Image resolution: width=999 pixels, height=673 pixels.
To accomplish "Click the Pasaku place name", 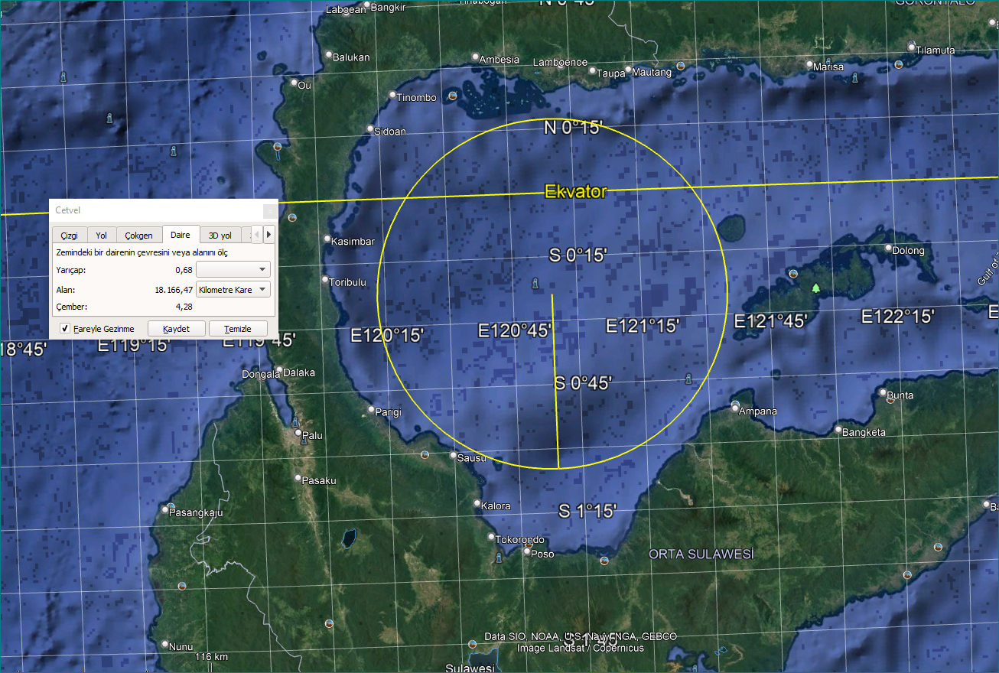I will click(319, 480).
